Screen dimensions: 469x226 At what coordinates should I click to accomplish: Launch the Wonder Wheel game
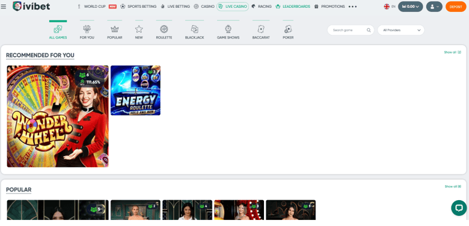[x=58, y=116]
